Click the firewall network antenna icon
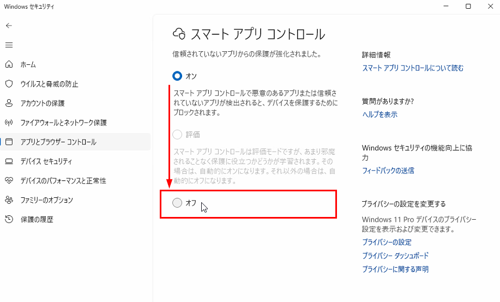 pos(9,123)
